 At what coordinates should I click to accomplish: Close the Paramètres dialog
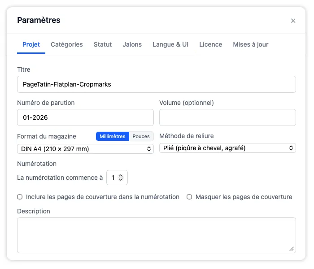tap(293, 21)
